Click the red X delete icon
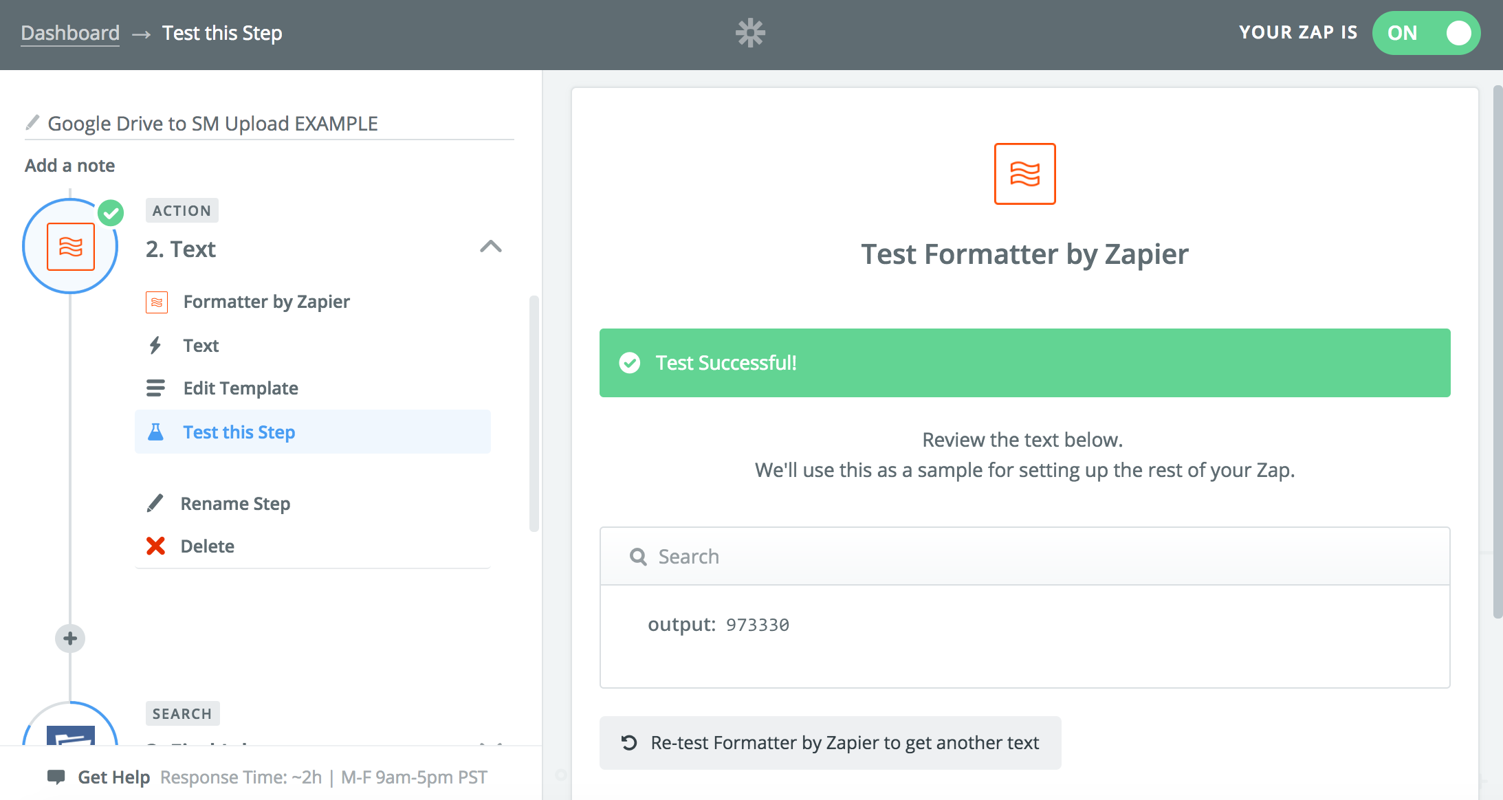Screen dimensions: 1503x800 pyautogui.click(x=156, y=546)
